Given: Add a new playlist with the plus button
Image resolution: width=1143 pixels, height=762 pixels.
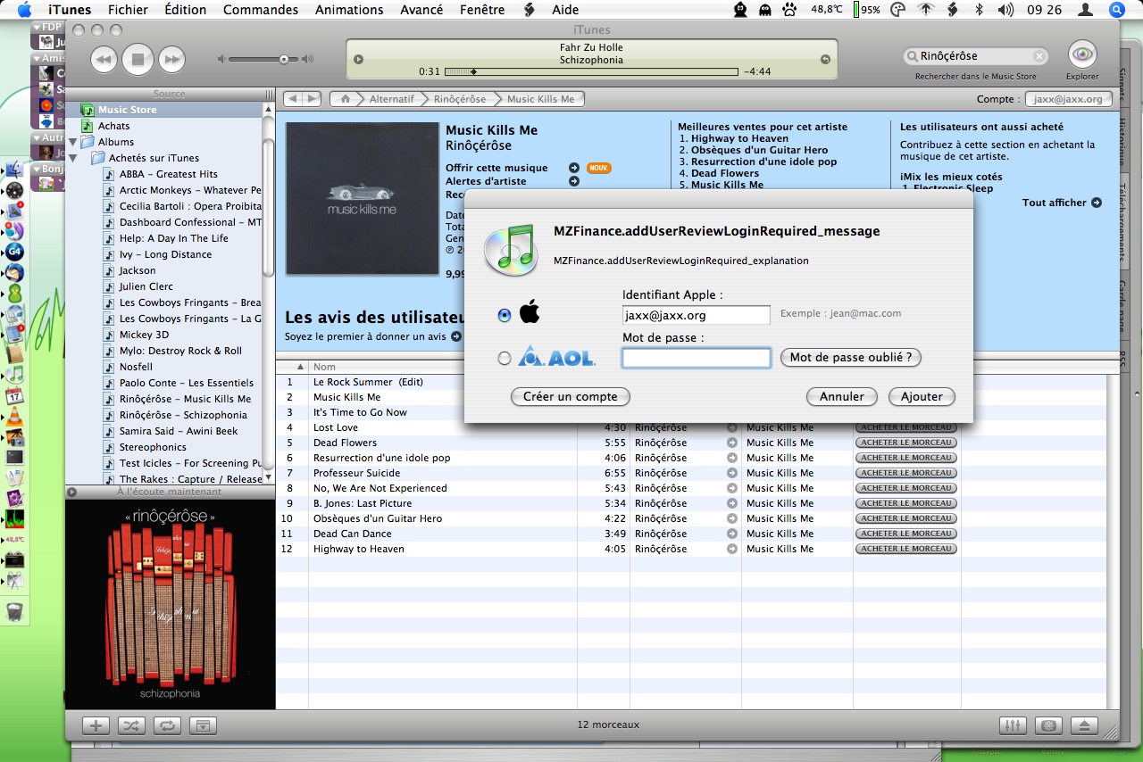Looking at the screenshot, I should [x=96, y=725].
